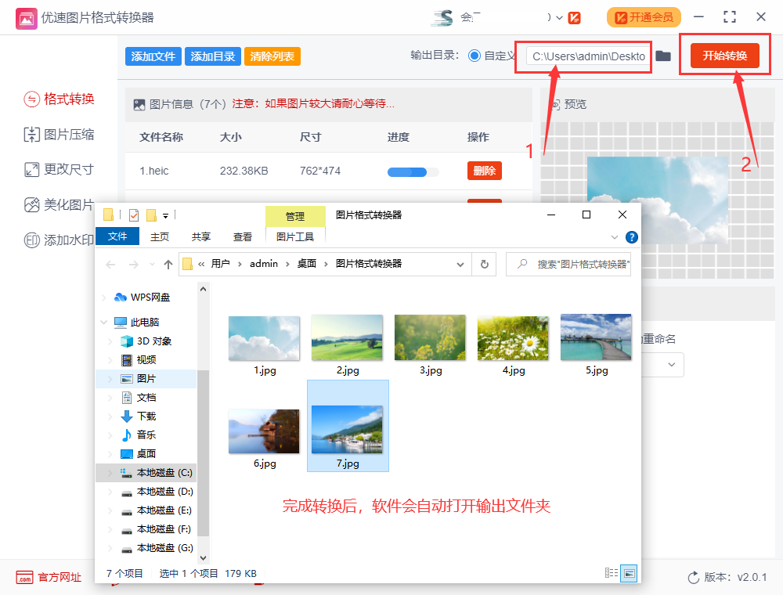This screenshot has width=783, height=595.
Task: Switch Explorer to large thumbnails view icon
Action: tap(628, 573)
